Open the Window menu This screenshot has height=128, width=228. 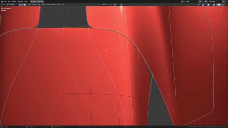point(20,1)
